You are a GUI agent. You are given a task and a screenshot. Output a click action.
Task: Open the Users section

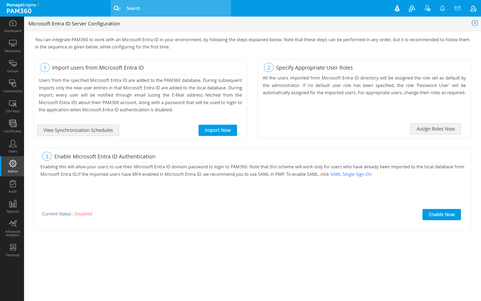(13, 147)
